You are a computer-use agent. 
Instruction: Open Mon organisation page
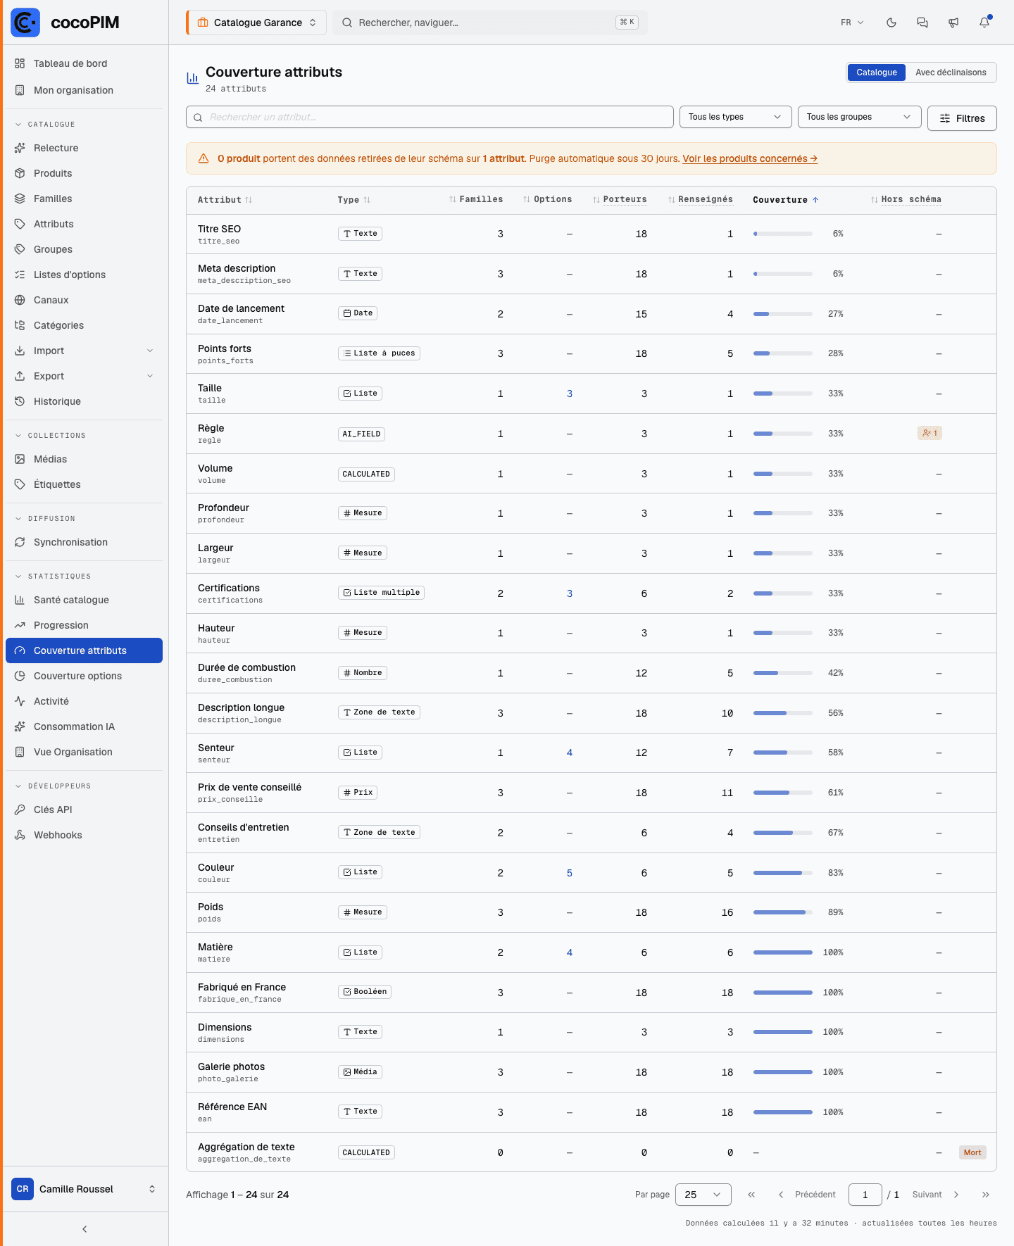click(x=84, y=90)
